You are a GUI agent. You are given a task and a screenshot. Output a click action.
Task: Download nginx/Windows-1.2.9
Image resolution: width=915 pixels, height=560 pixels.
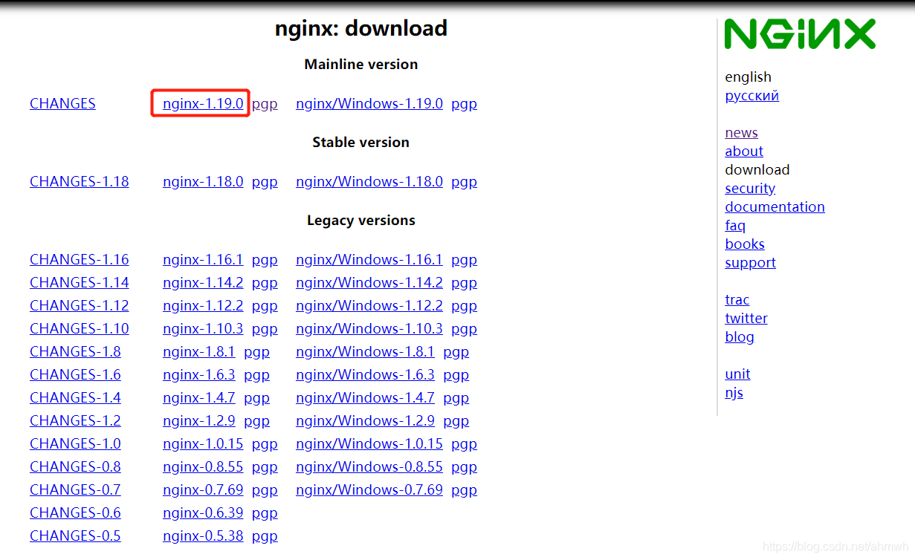point(365,421)
